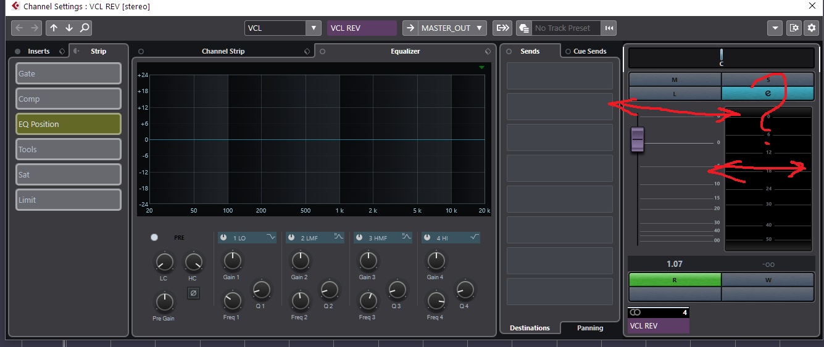Go to previous channel with left arrow

(19, 28)
